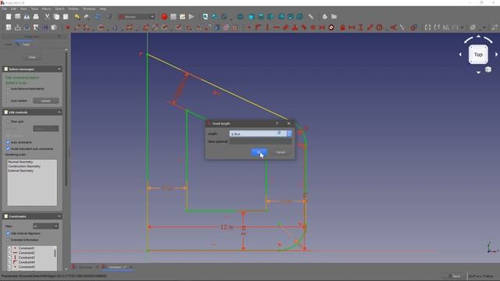Open the constraints Filter dropdown
The height and width of the screenshot is (281, 500).
coord(45,226)
